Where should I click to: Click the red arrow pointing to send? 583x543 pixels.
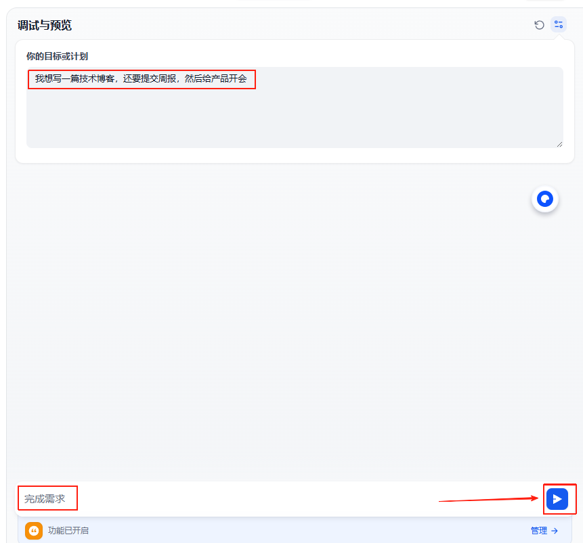(x=488, y=500)
